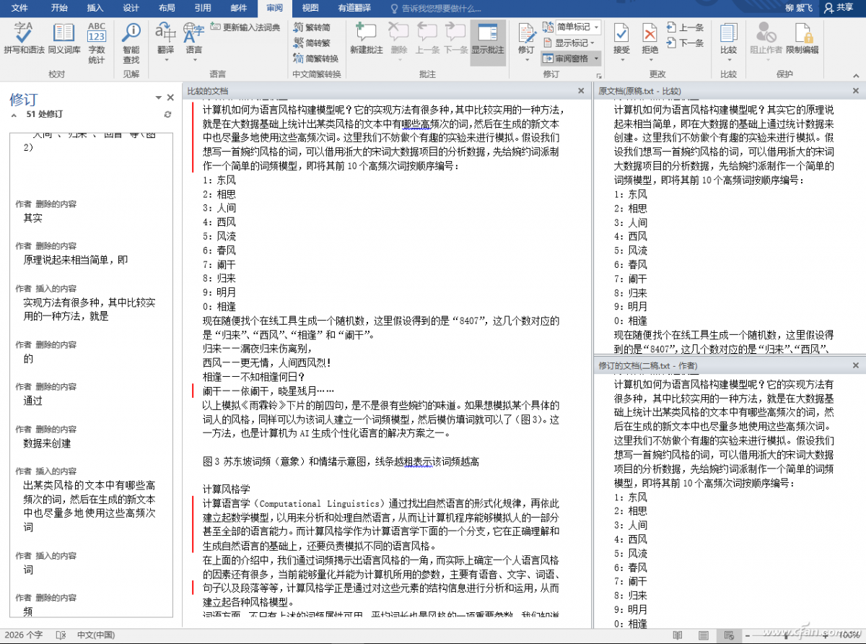Open the 文件 tab
Image resolution: width=866 pixels, height=644 pixels.
pyautogui.click(x=20, y=7)
